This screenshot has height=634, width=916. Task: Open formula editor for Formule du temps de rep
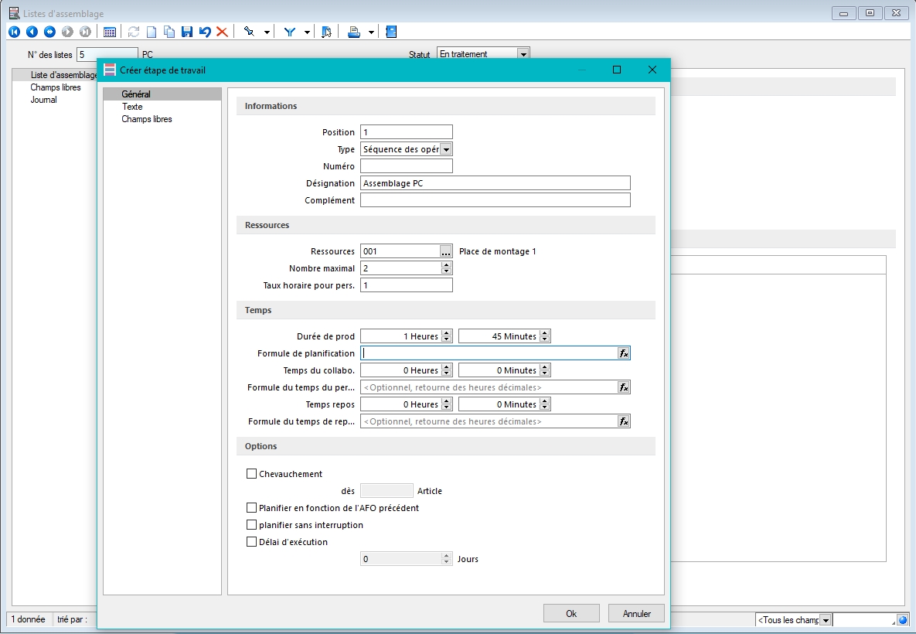point(623,421)
